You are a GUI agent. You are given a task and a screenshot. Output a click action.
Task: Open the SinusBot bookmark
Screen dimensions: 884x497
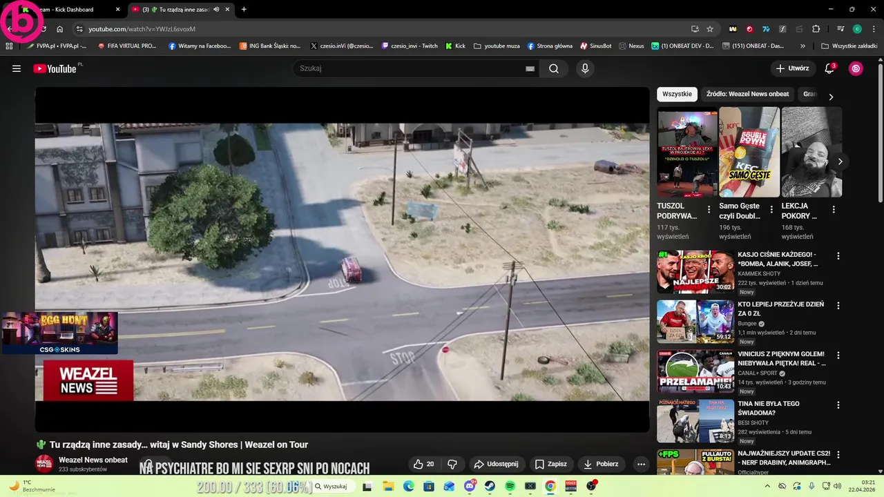coord(595,46)
